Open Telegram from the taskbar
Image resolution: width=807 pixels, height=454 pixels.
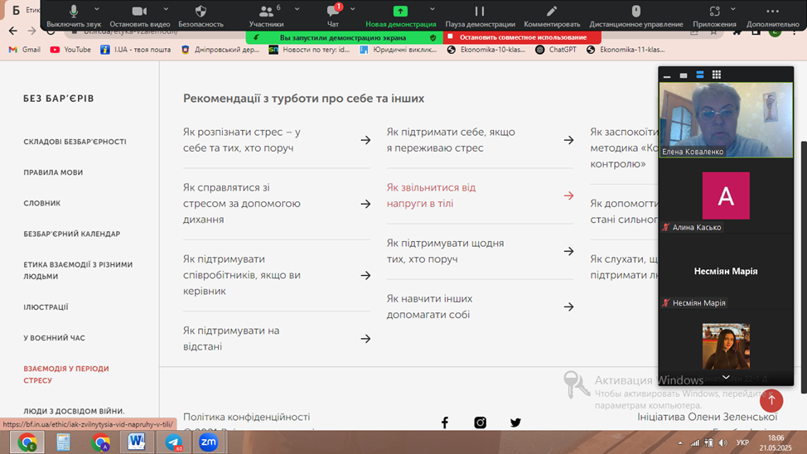173,442
